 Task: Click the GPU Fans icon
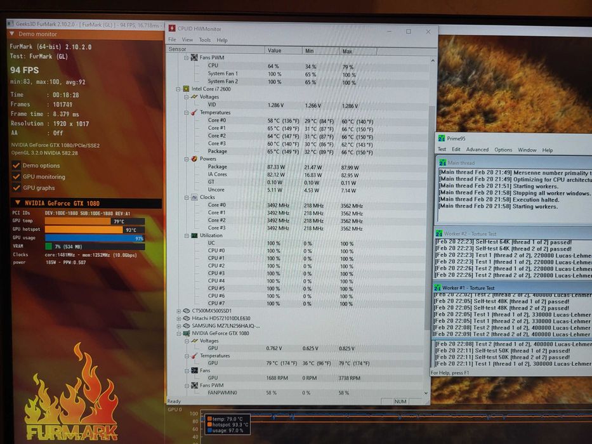(x=194, y=370)
